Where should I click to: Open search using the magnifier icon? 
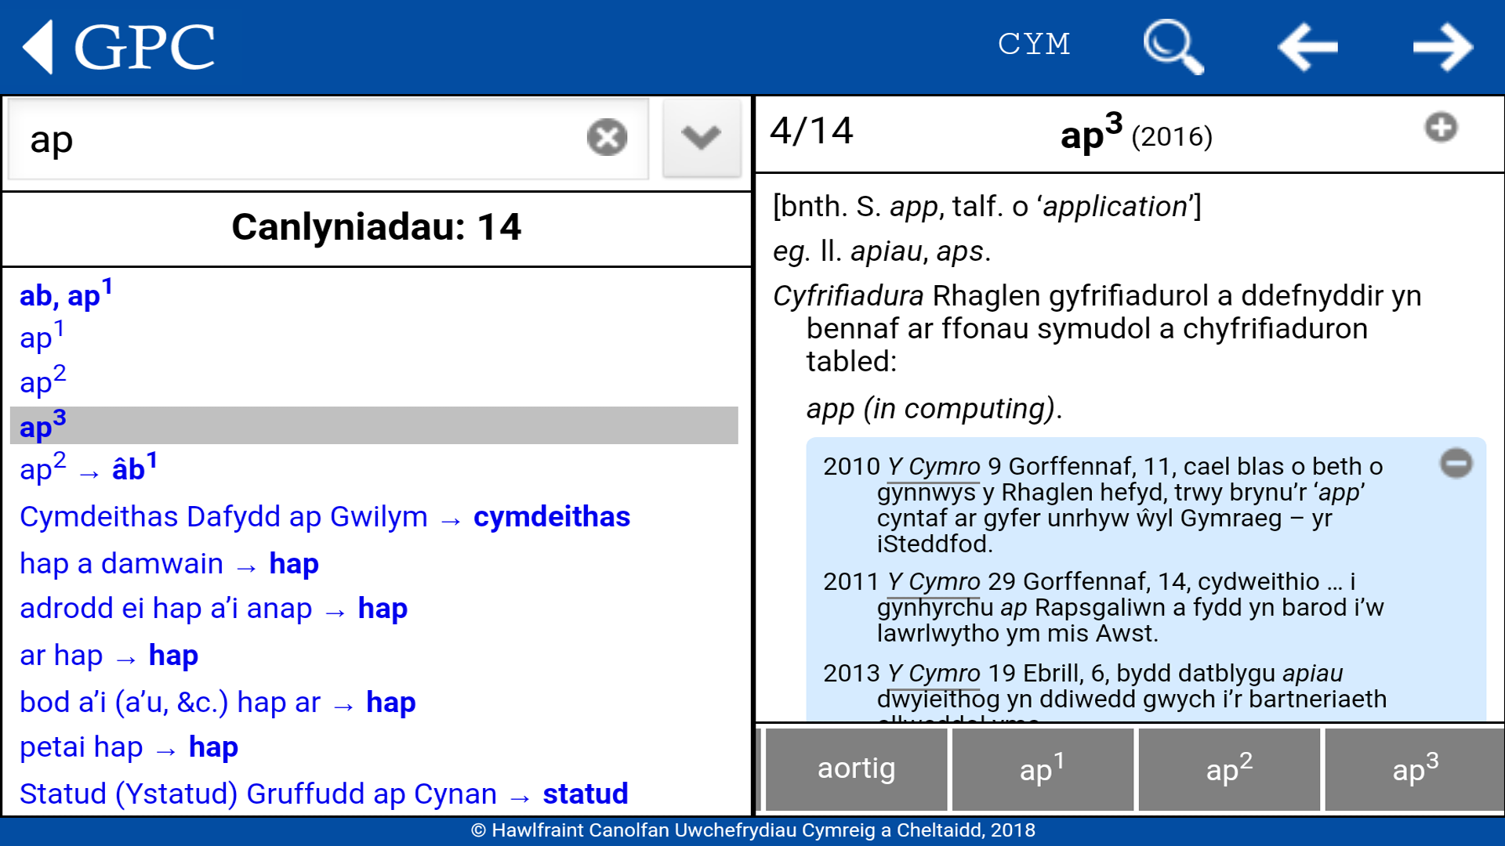pyautogui.click(x=1172, y=45)
